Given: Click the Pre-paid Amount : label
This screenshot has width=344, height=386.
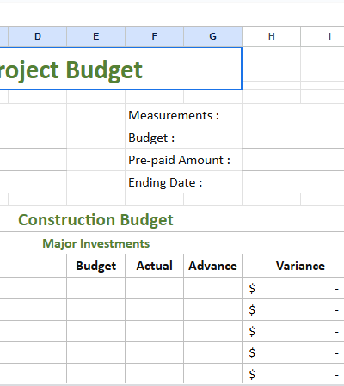Looking at the screenshot, I should point(179,160).
